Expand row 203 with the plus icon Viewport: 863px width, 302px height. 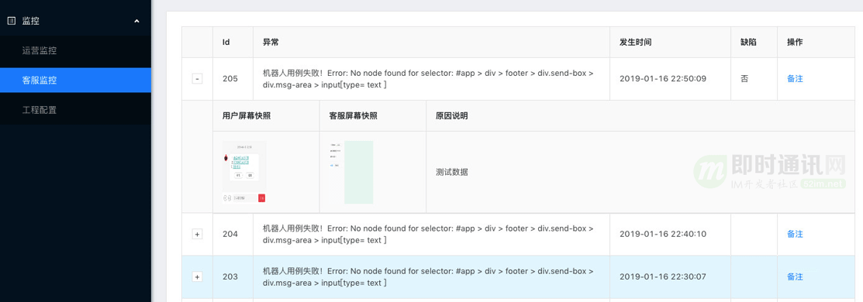coord(197,276)
